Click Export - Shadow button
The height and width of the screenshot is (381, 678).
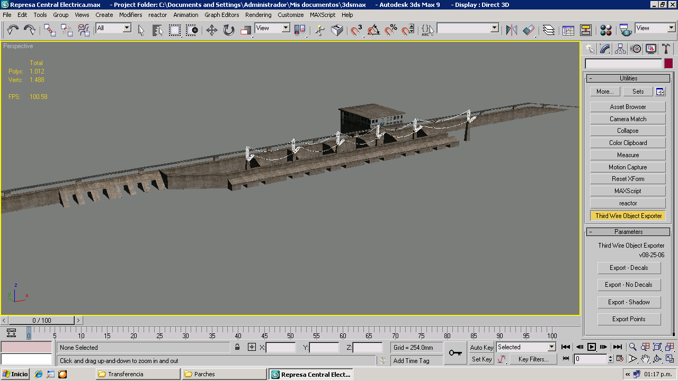[x=629, y=302]
